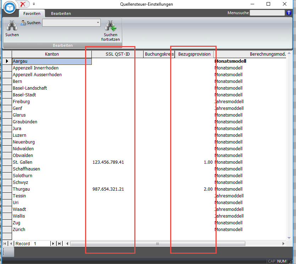Open the blue cube application menu
This screenshot has width=296, height=264.
point(10,7)
